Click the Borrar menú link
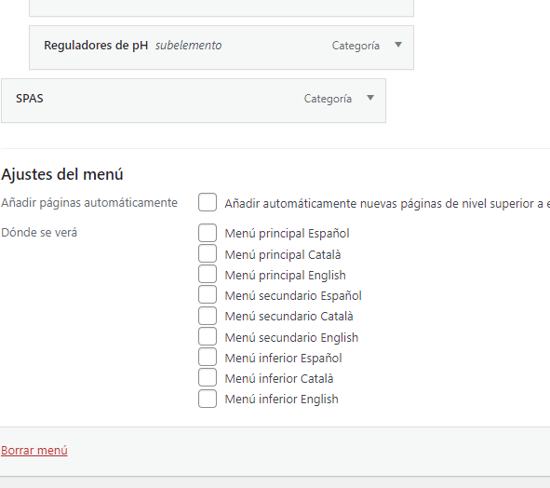Screen dimensions: 550x488 pos(34,450)
